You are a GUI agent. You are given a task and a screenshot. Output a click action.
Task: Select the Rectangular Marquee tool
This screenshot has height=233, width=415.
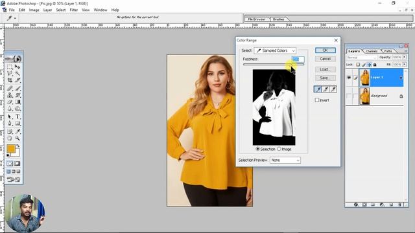tap(10, 67)
